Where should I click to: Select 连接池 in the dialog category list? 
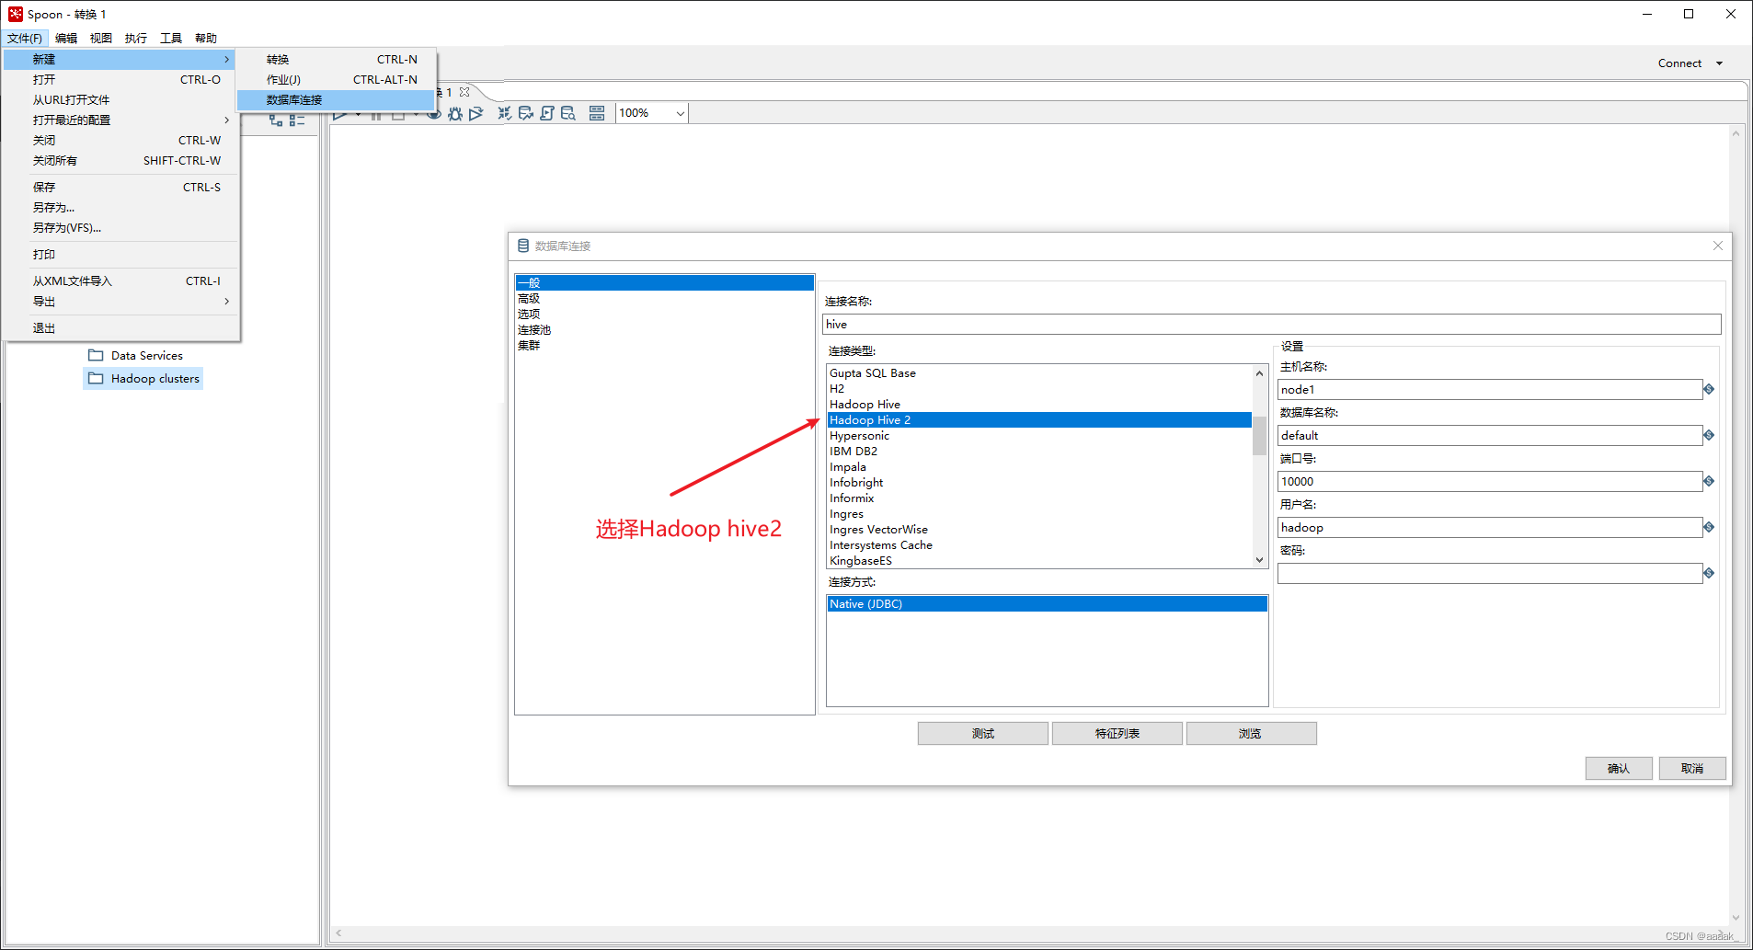pyautogui.click(x=665, y=329)
